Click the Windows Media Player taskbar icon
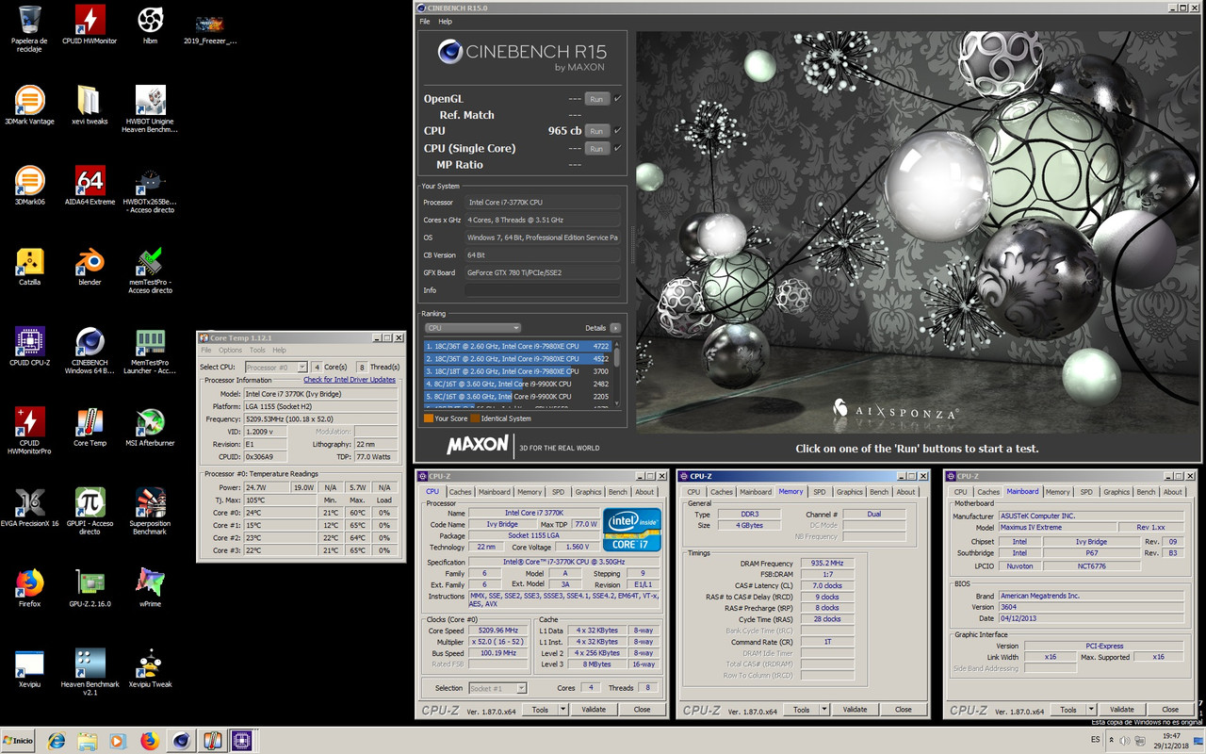 click(x=118, y=741)
